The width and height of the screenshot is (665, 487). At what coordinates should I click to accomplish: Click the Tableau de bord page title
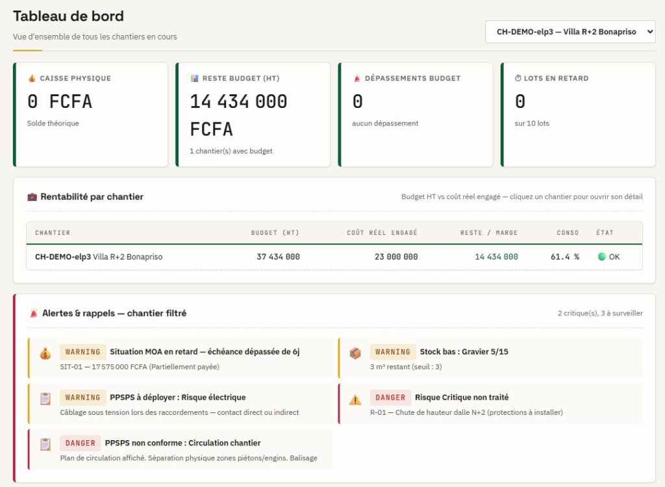tap(68, 16)
